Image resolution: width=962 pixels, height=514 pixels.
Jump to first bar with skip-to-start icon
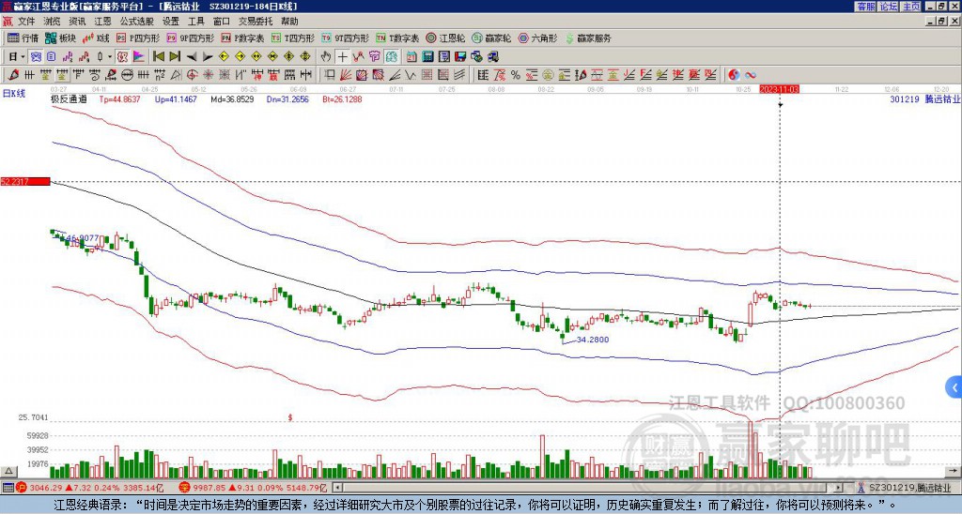click(x=159, y=57)
